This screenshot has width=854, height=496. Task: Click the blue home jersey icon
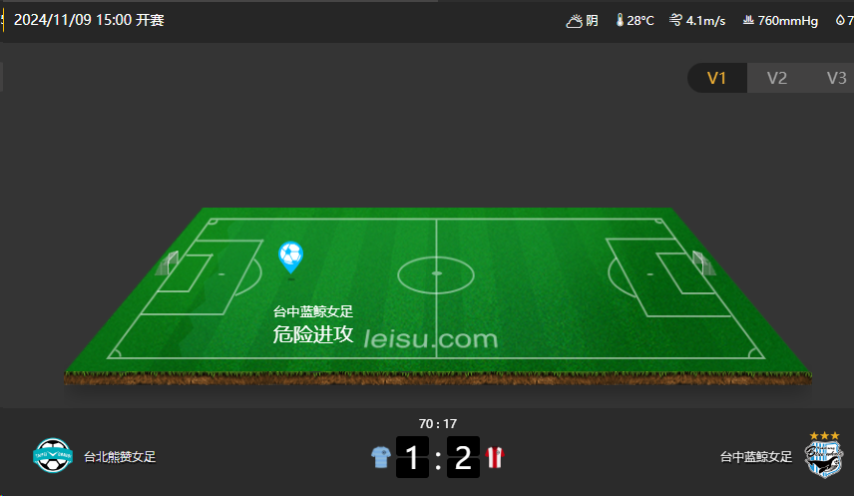pyautogui.click(x=381, y=457)
